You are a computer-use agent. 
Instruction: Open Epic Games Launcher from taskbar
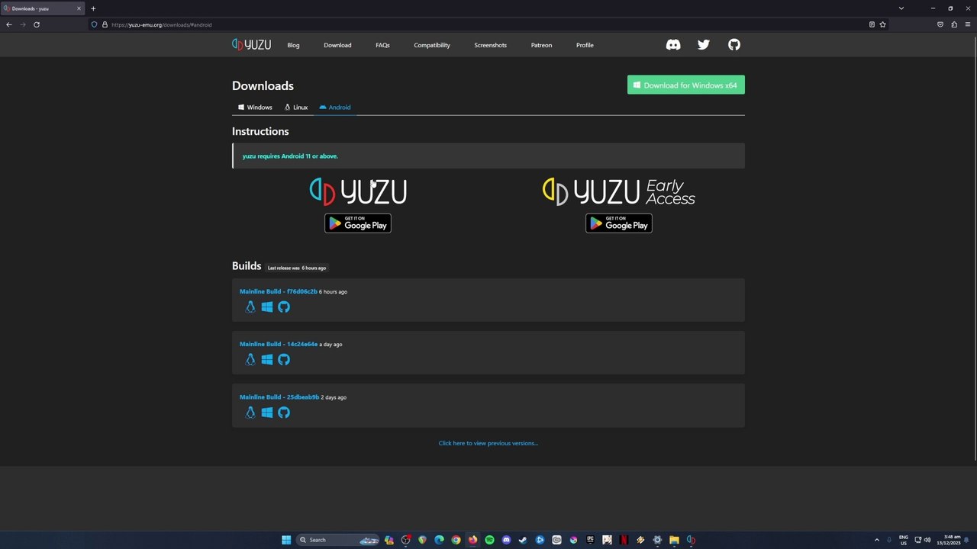590,540
